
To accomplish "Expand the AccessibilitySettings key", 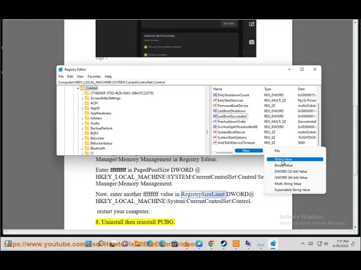I will pos(82,98).
